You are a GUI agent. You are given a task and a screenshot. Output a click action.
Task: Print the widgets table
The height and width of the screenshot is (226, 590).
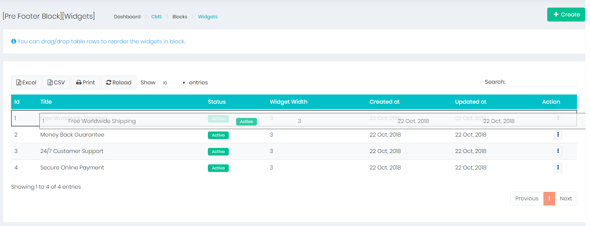(86, 82)
